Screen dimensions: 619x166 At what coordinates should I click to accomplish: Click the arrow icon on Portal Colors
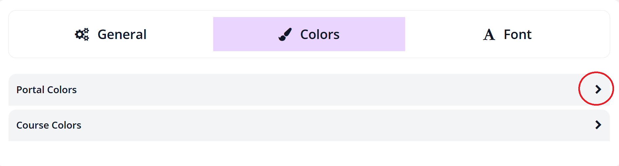pos(598,89)
